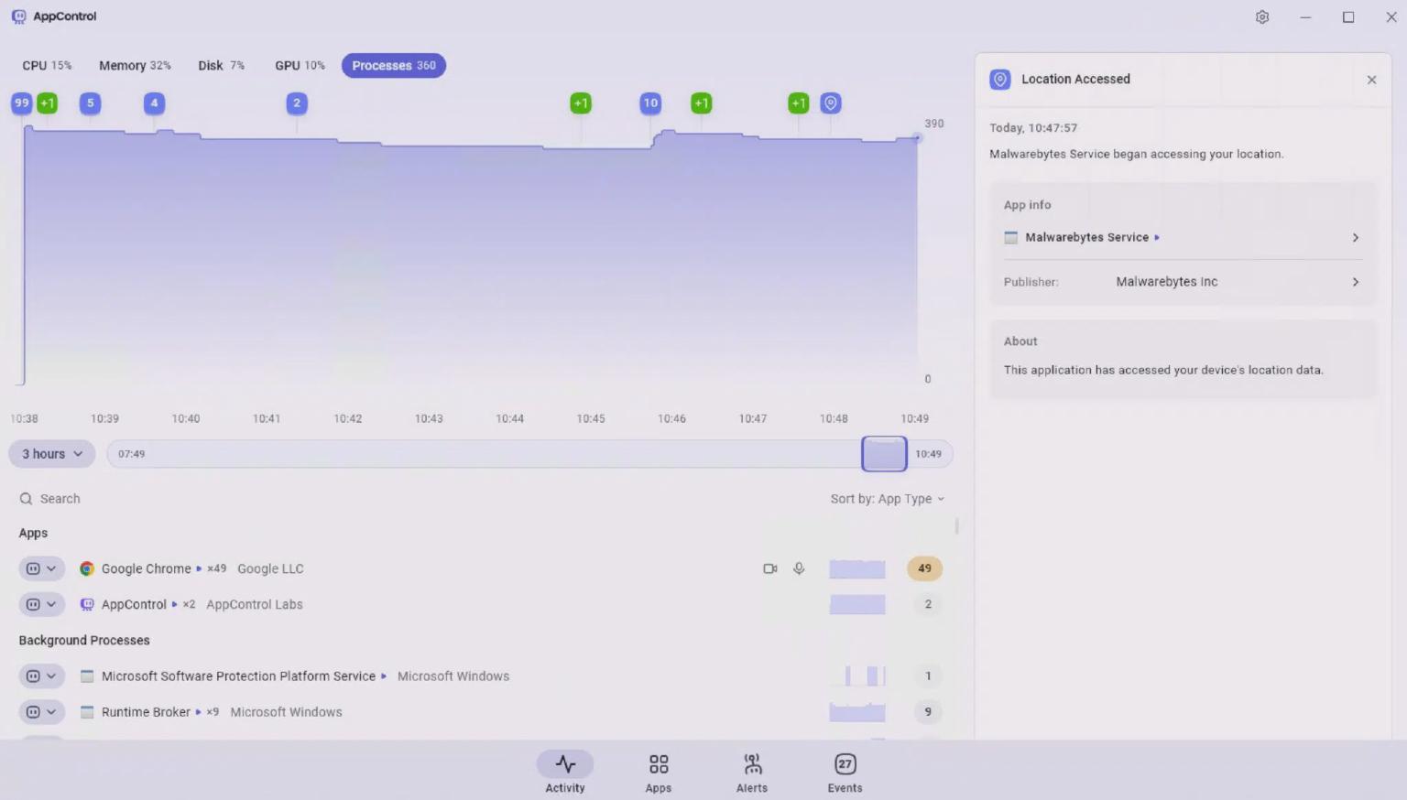Open Google Chrome's block control dropdown
This screenshot has width=1407, height=800.
click(41, 568)
